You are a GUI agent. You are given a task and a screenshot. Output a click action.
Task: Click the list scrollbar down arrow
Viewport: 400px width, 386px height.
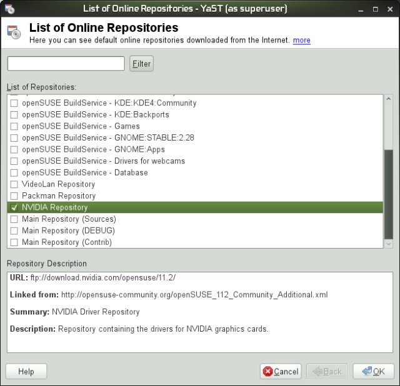tap(389, 244)
